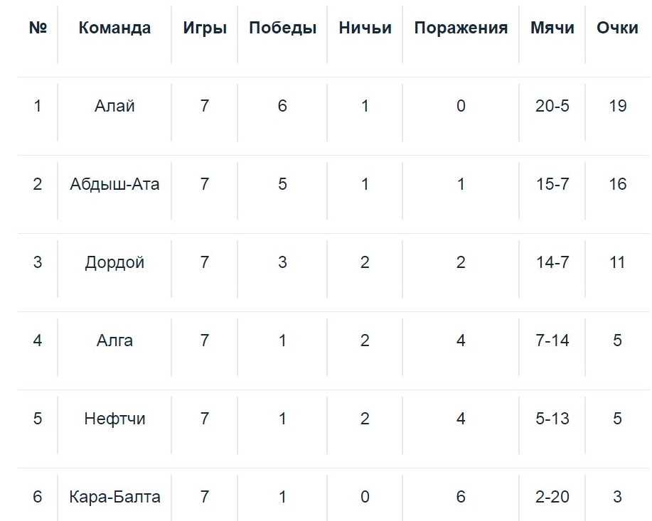The width and height of the screenshot is (652, 521).
Task: Click Кара-Балта's losses value 6
Action: 461,497
